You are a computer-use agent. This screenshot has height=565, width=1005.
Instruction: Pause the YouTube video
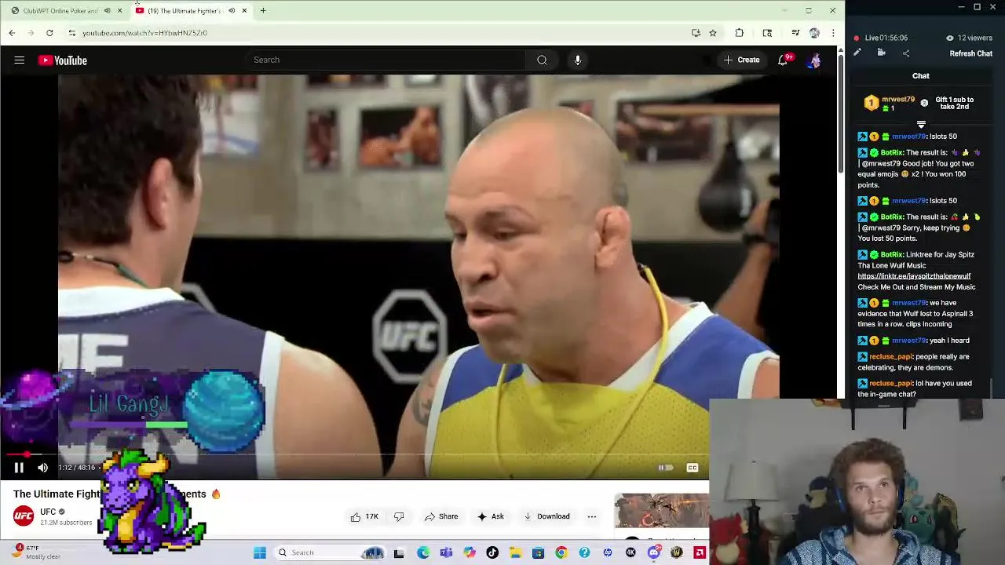pyautogui.click(x=19, y=468)
